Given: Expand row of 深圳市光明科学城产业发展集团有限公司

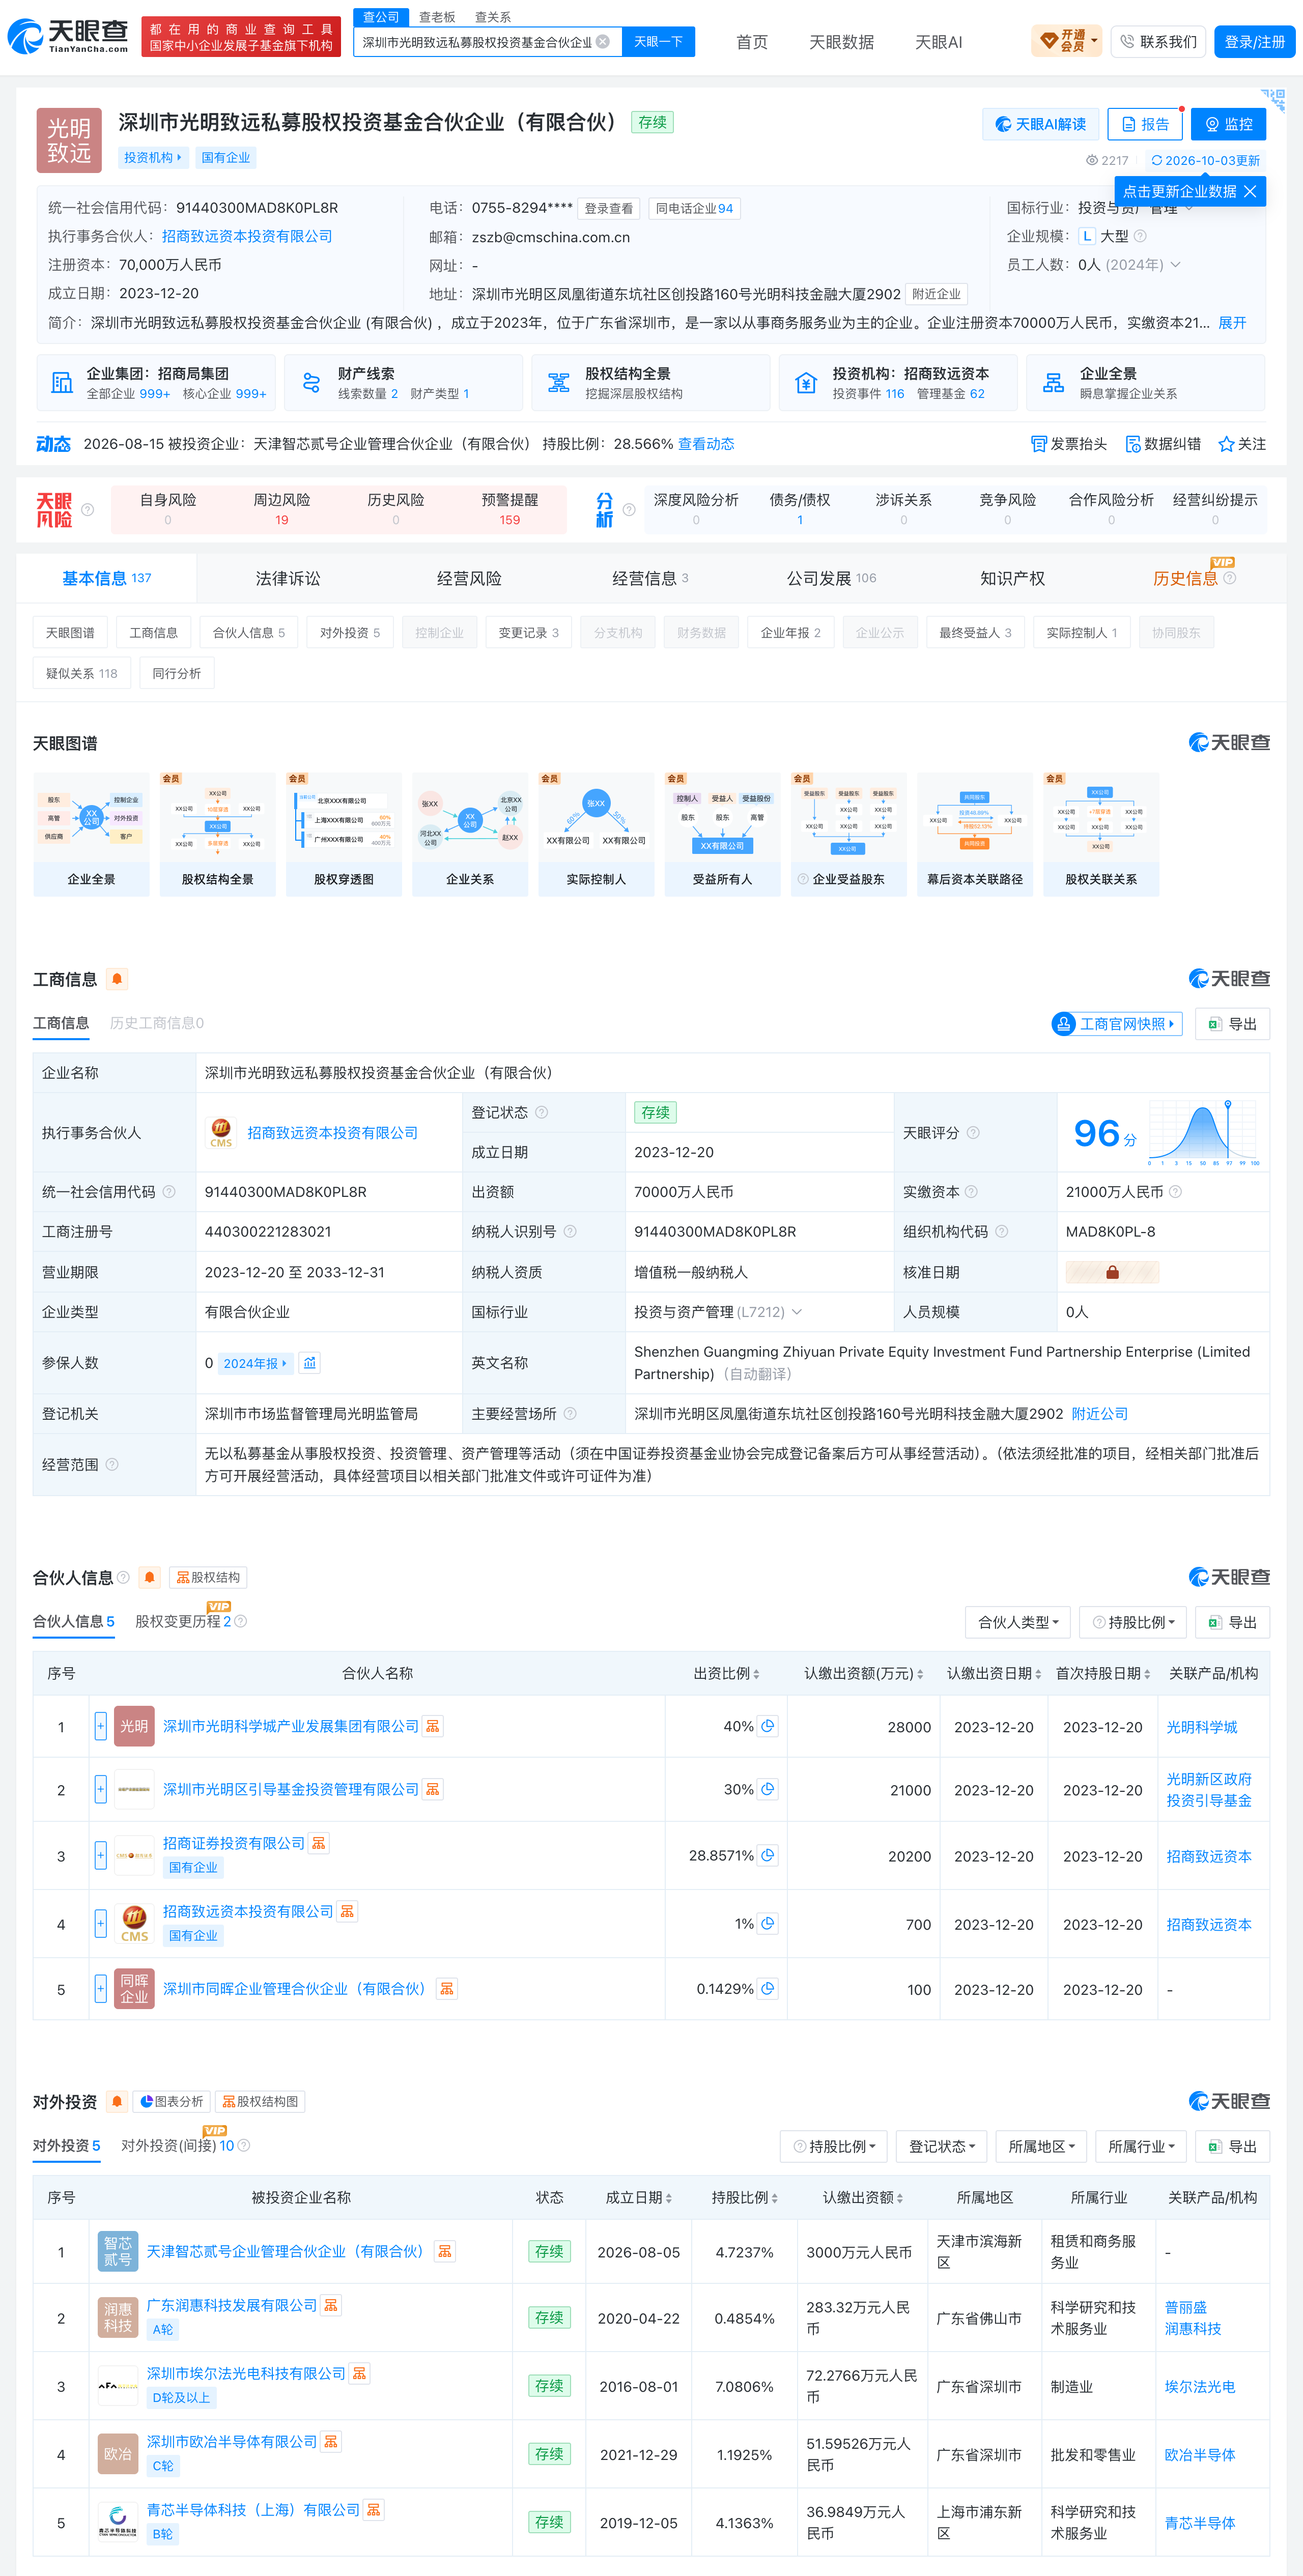Looking at the screenshot, I should (101, 1726).
